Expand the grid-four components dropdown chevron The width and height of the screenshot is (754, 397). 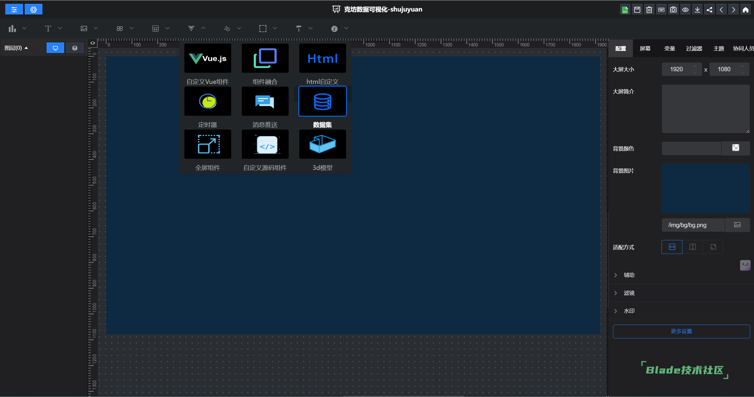pyautogui.click(x=132, y=28)
